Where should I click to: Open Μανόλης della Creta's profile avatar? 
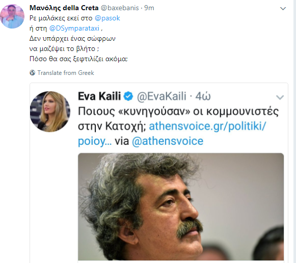pos(12,16)
